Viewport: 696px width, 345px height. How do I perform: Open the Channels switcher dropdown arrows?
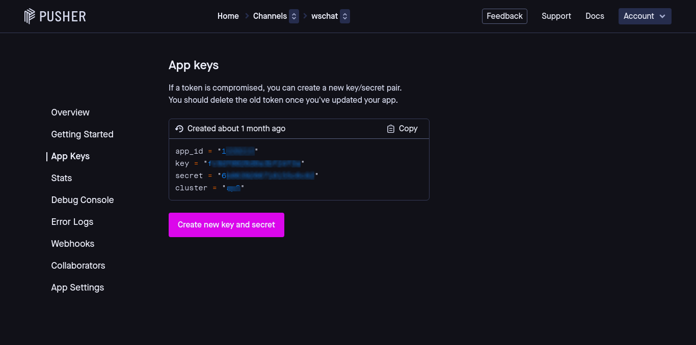click(x=294, y=16)
